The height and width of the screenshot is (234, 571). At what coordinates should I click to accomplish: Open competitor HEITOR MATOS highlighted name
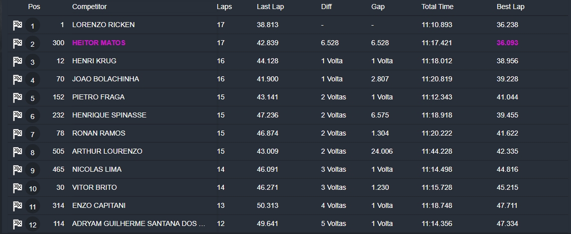[99, 43]
